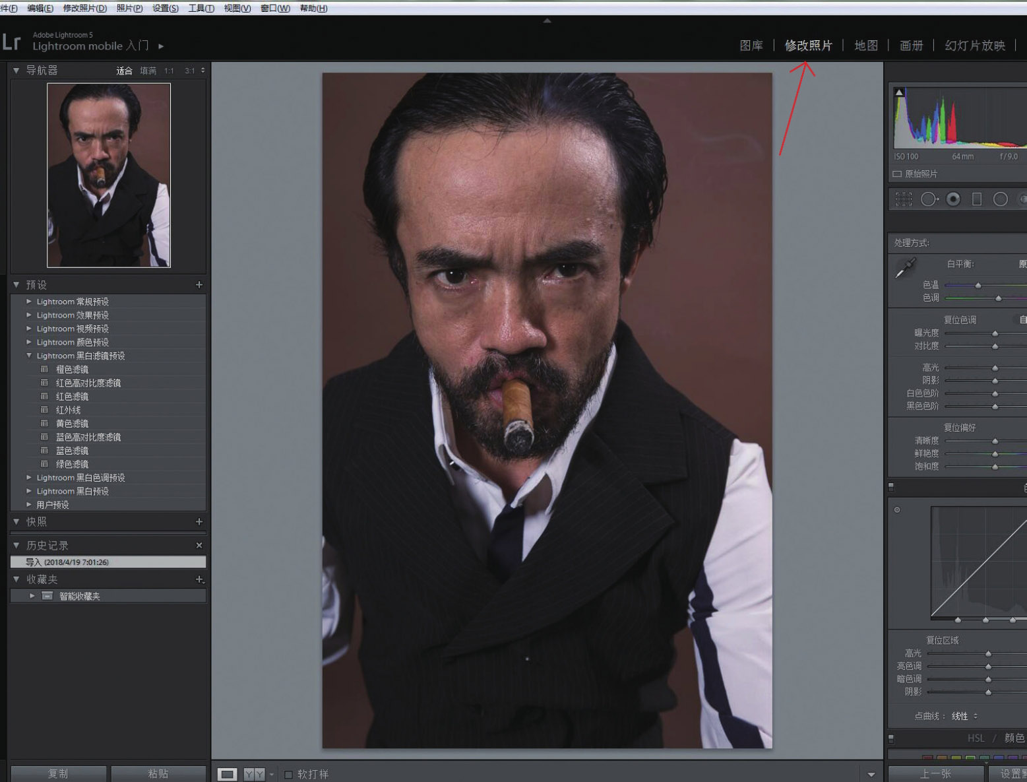Toggle histogram shadow clipping indicator triangle
This screenshot has height=782, width=1027.
[899, 92]
